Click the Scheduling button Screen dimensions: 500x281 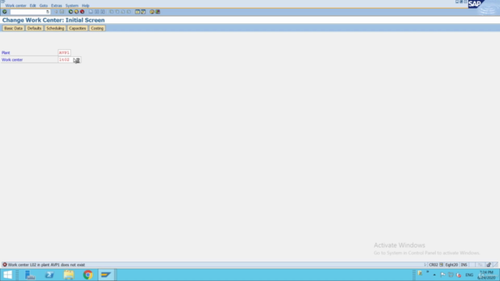(x=55, y=28)
